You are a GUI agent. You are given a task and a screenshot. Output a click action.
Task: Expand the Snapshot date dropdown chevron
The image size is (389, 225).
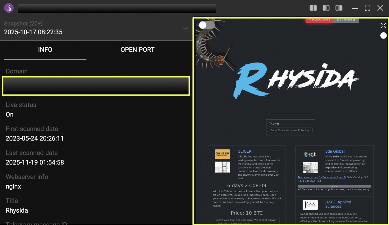(186, 28)
